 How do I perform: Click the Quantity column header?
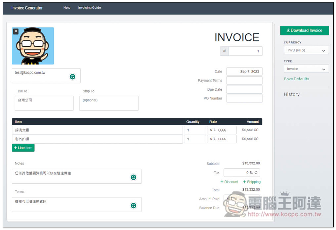(x=193, y=122)
